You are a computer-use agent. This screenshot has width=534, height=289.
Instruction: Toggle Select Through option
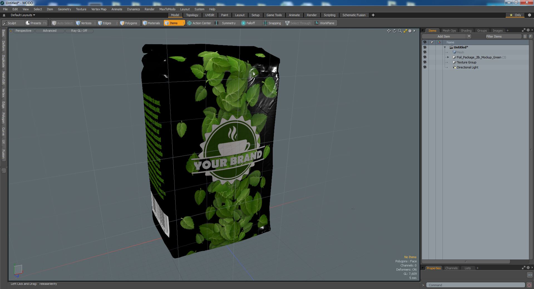point(298,23)
